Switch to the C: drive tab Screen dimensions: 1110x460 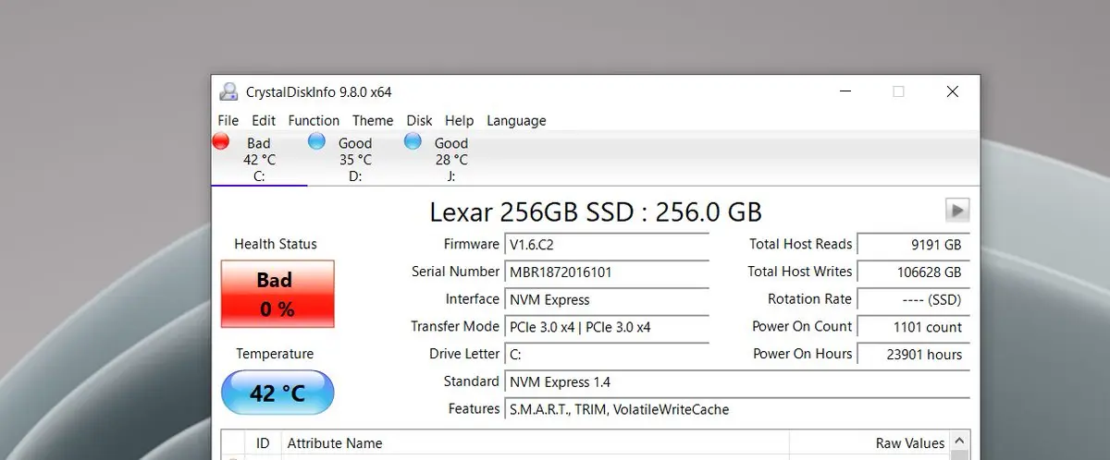(x=259, y=159)
